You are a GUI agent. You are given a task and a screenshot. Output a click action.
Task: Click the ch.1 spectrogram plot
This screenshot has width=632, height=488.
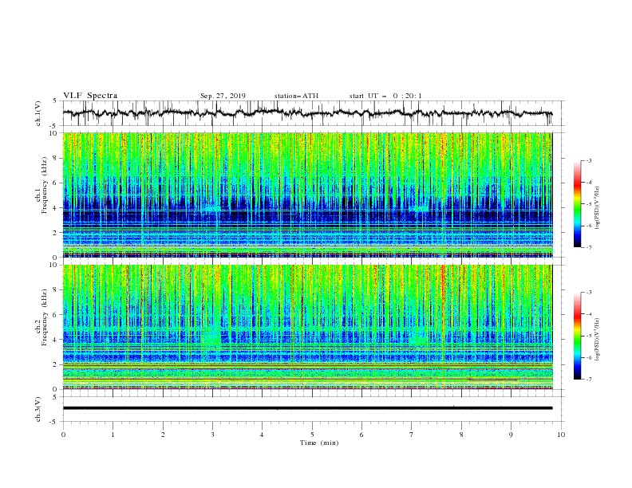(308, 195)
